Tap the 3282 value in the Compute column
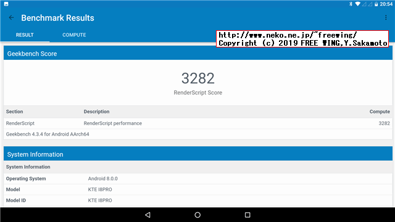 coord(384,123)
